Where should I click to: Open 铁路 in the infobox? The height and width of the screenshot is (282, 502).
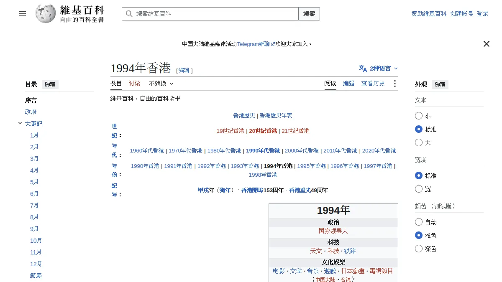point(350,251)
